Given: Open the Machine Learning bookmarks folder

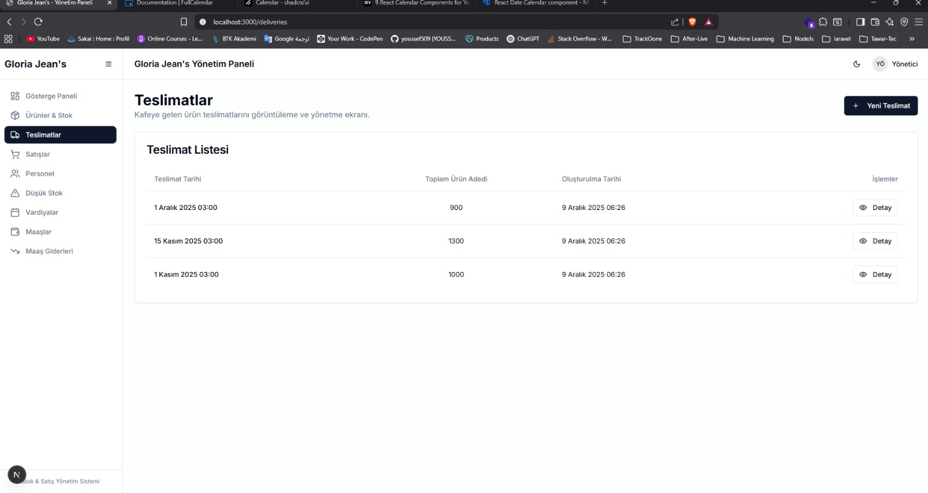Looking at the screenshot, I should click(745, 39).
